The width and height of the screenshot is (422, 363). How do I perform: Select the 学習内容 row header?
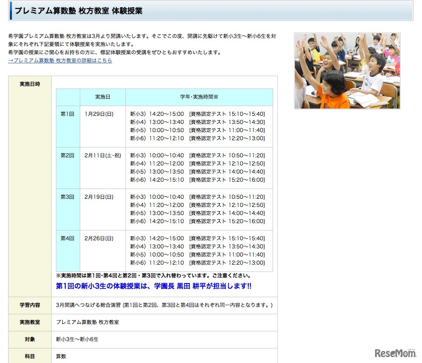pyautogui.click(x=29, y=305)
